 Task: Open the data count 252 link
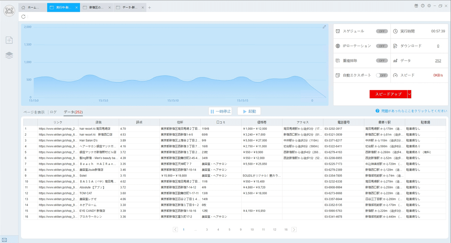438,60
